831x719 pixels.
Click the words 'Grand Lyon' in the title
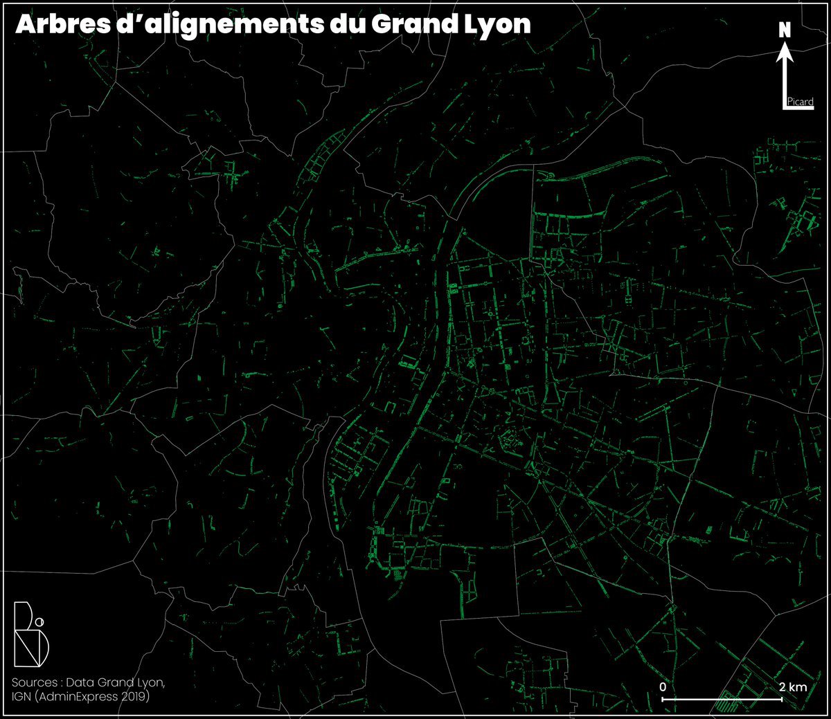click(451, 25)
